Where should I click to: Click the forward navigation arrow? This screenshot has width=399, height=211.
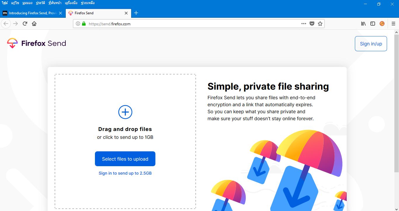click(x=15, y=24)
